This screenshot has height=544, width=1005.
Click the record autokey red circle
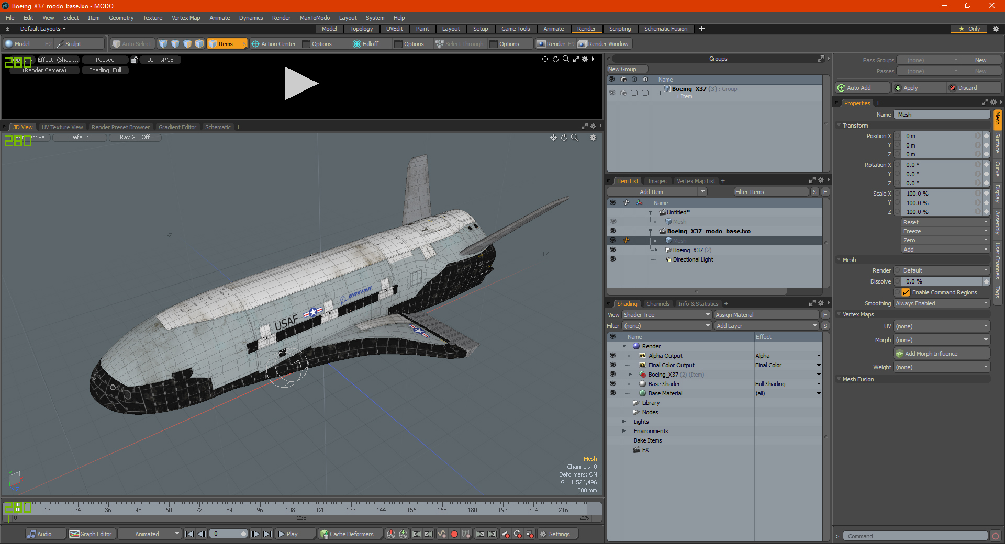coord(454,534)
